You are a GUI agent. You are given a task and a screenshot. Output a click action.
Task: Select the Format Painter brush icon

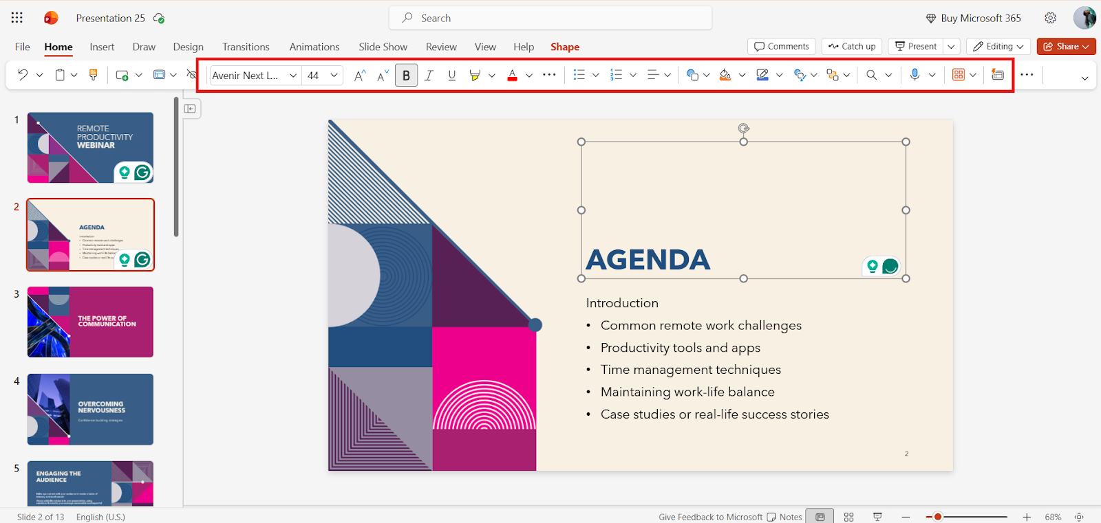94,75
